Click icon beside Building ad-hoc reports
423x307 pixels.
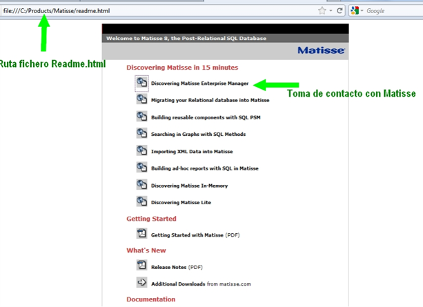(x=141, y=167)
